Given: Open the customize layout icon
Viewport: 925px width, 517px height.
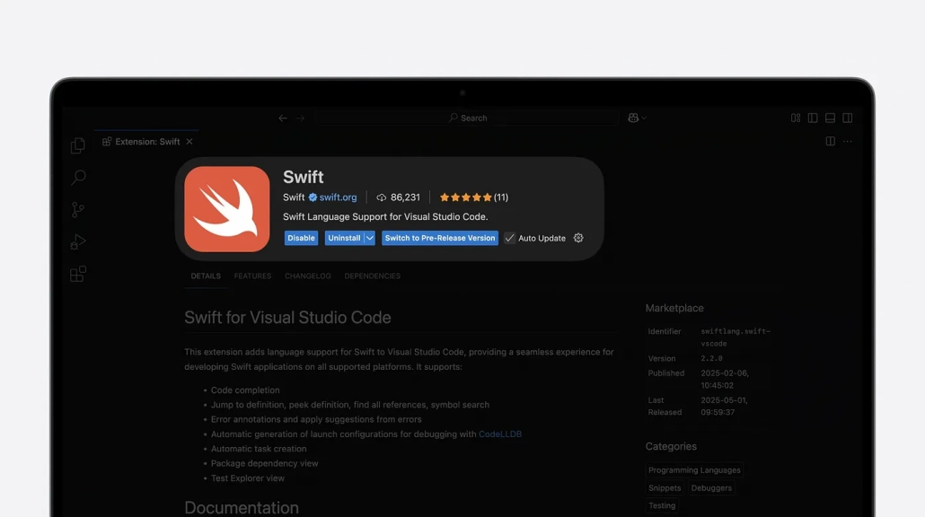Looking at the screenshot, I should [796, 118].
